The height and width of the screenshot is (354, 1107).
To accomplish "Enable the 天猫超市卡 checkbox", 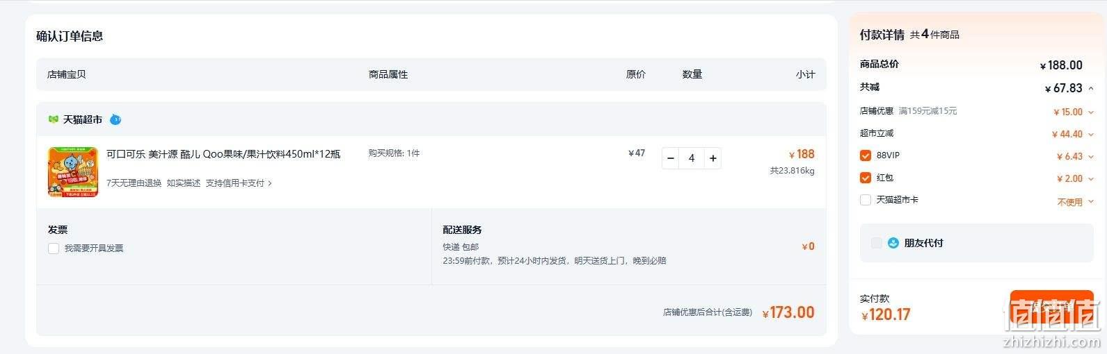I will click(866, 200).
